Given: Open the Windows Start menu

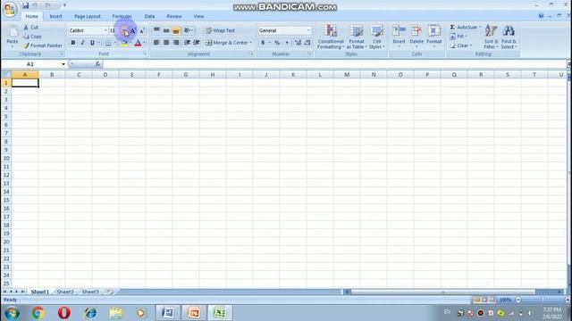Looking at the screenshot, I should click(12, 313).
